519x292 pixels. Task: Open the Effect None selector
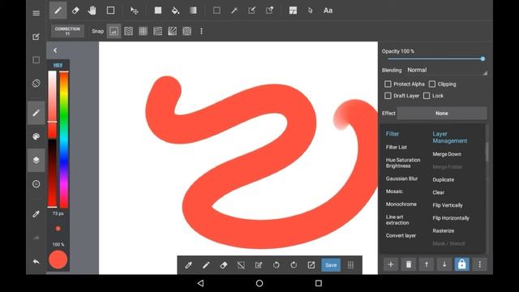click(442, 114)
